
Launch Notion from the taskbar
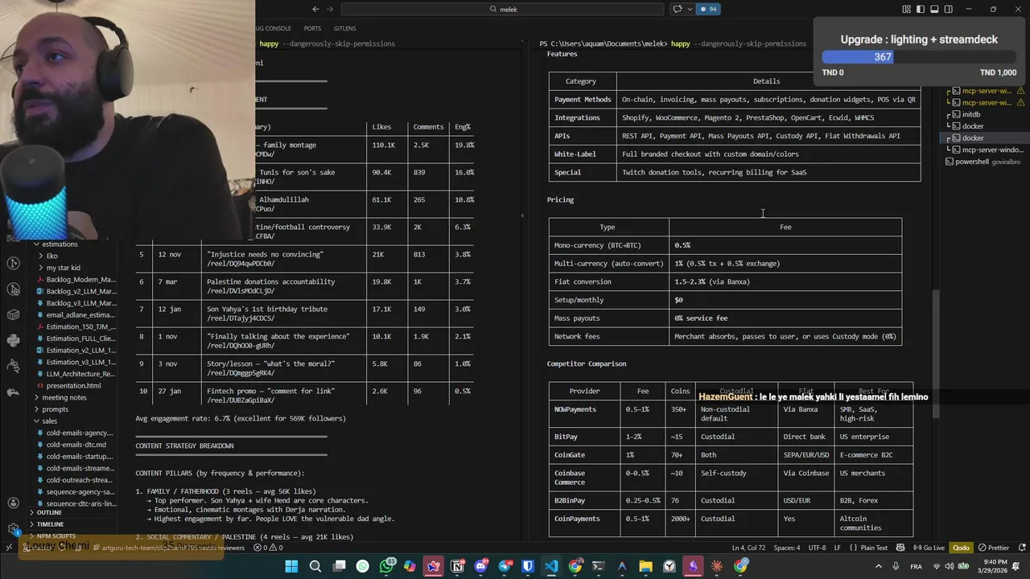coord(457,566)
